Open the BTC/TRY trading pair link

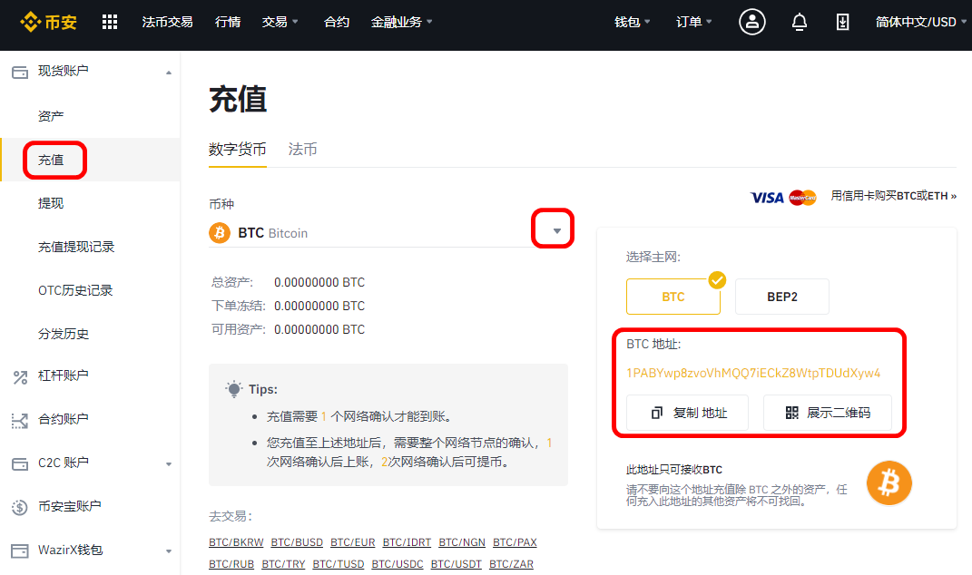(283, 564)
